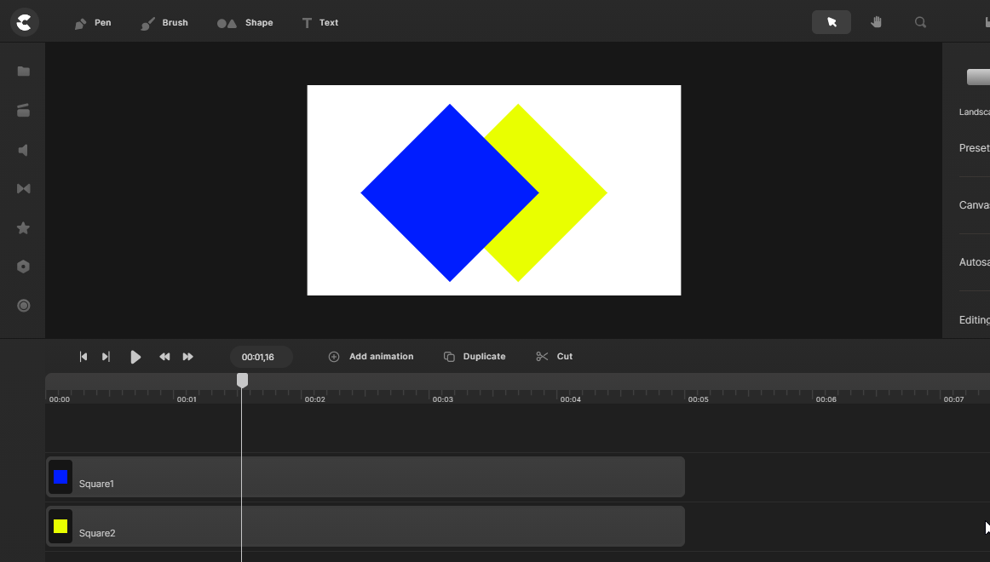Click the 00:04 mark on timeline ruler
This screenshot has width=990, height=562.
pyautogui.click(x=570, y=399)
